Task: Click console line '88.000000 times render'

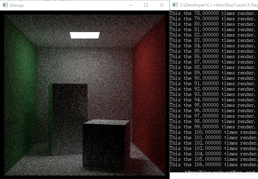Action: pyautogui.click(x=213, y=67)
